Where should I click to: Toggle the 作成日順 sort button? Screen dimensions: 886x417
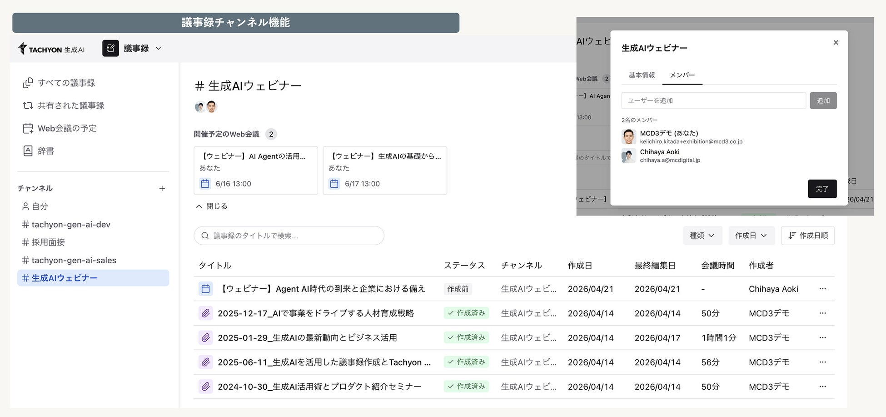point(808,236)
